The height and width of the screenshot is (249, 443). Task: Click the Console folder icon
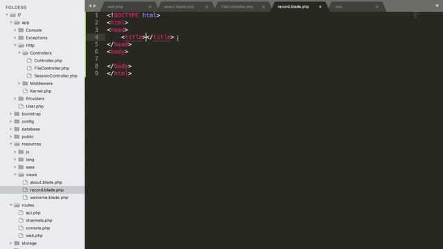[21, 30]
